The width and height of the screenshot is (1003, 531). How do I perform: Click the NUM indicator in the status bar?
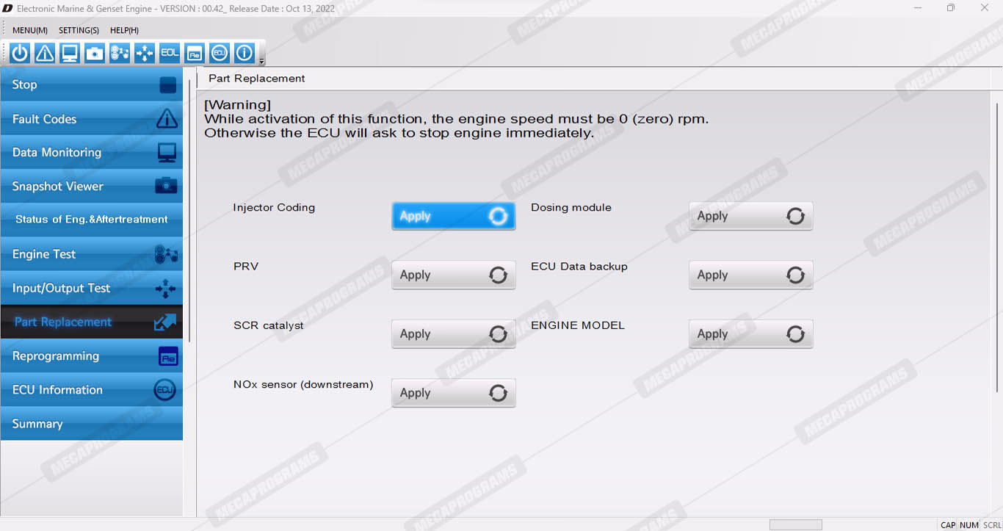(969, 525)
